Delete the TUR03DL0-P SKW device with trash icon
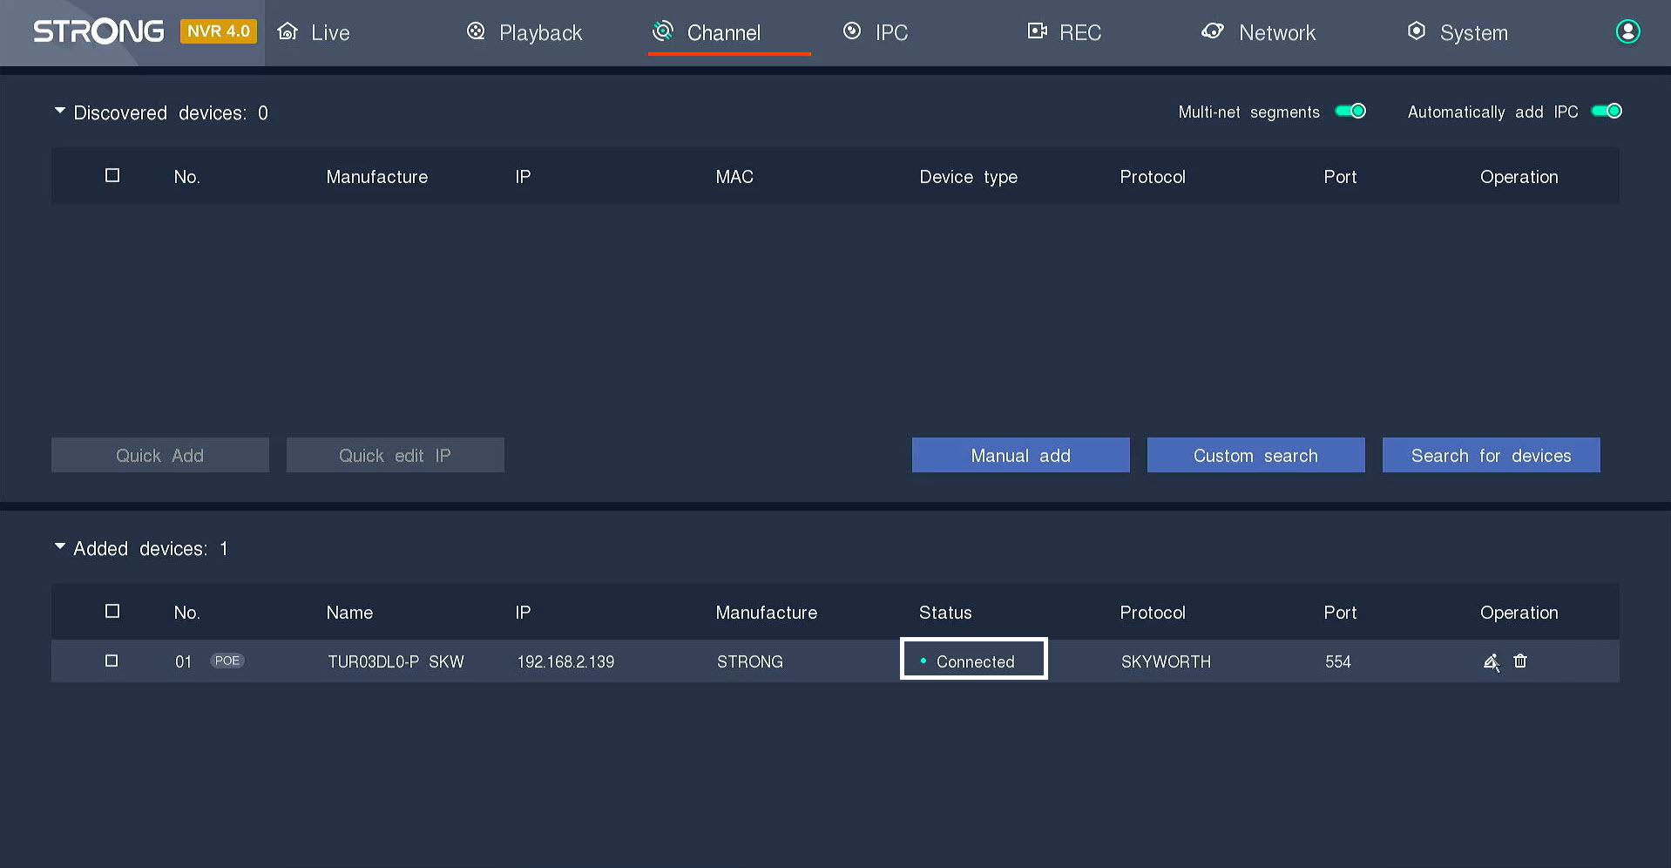Viewport: 1671px width, 868px height. point(1520,661)
